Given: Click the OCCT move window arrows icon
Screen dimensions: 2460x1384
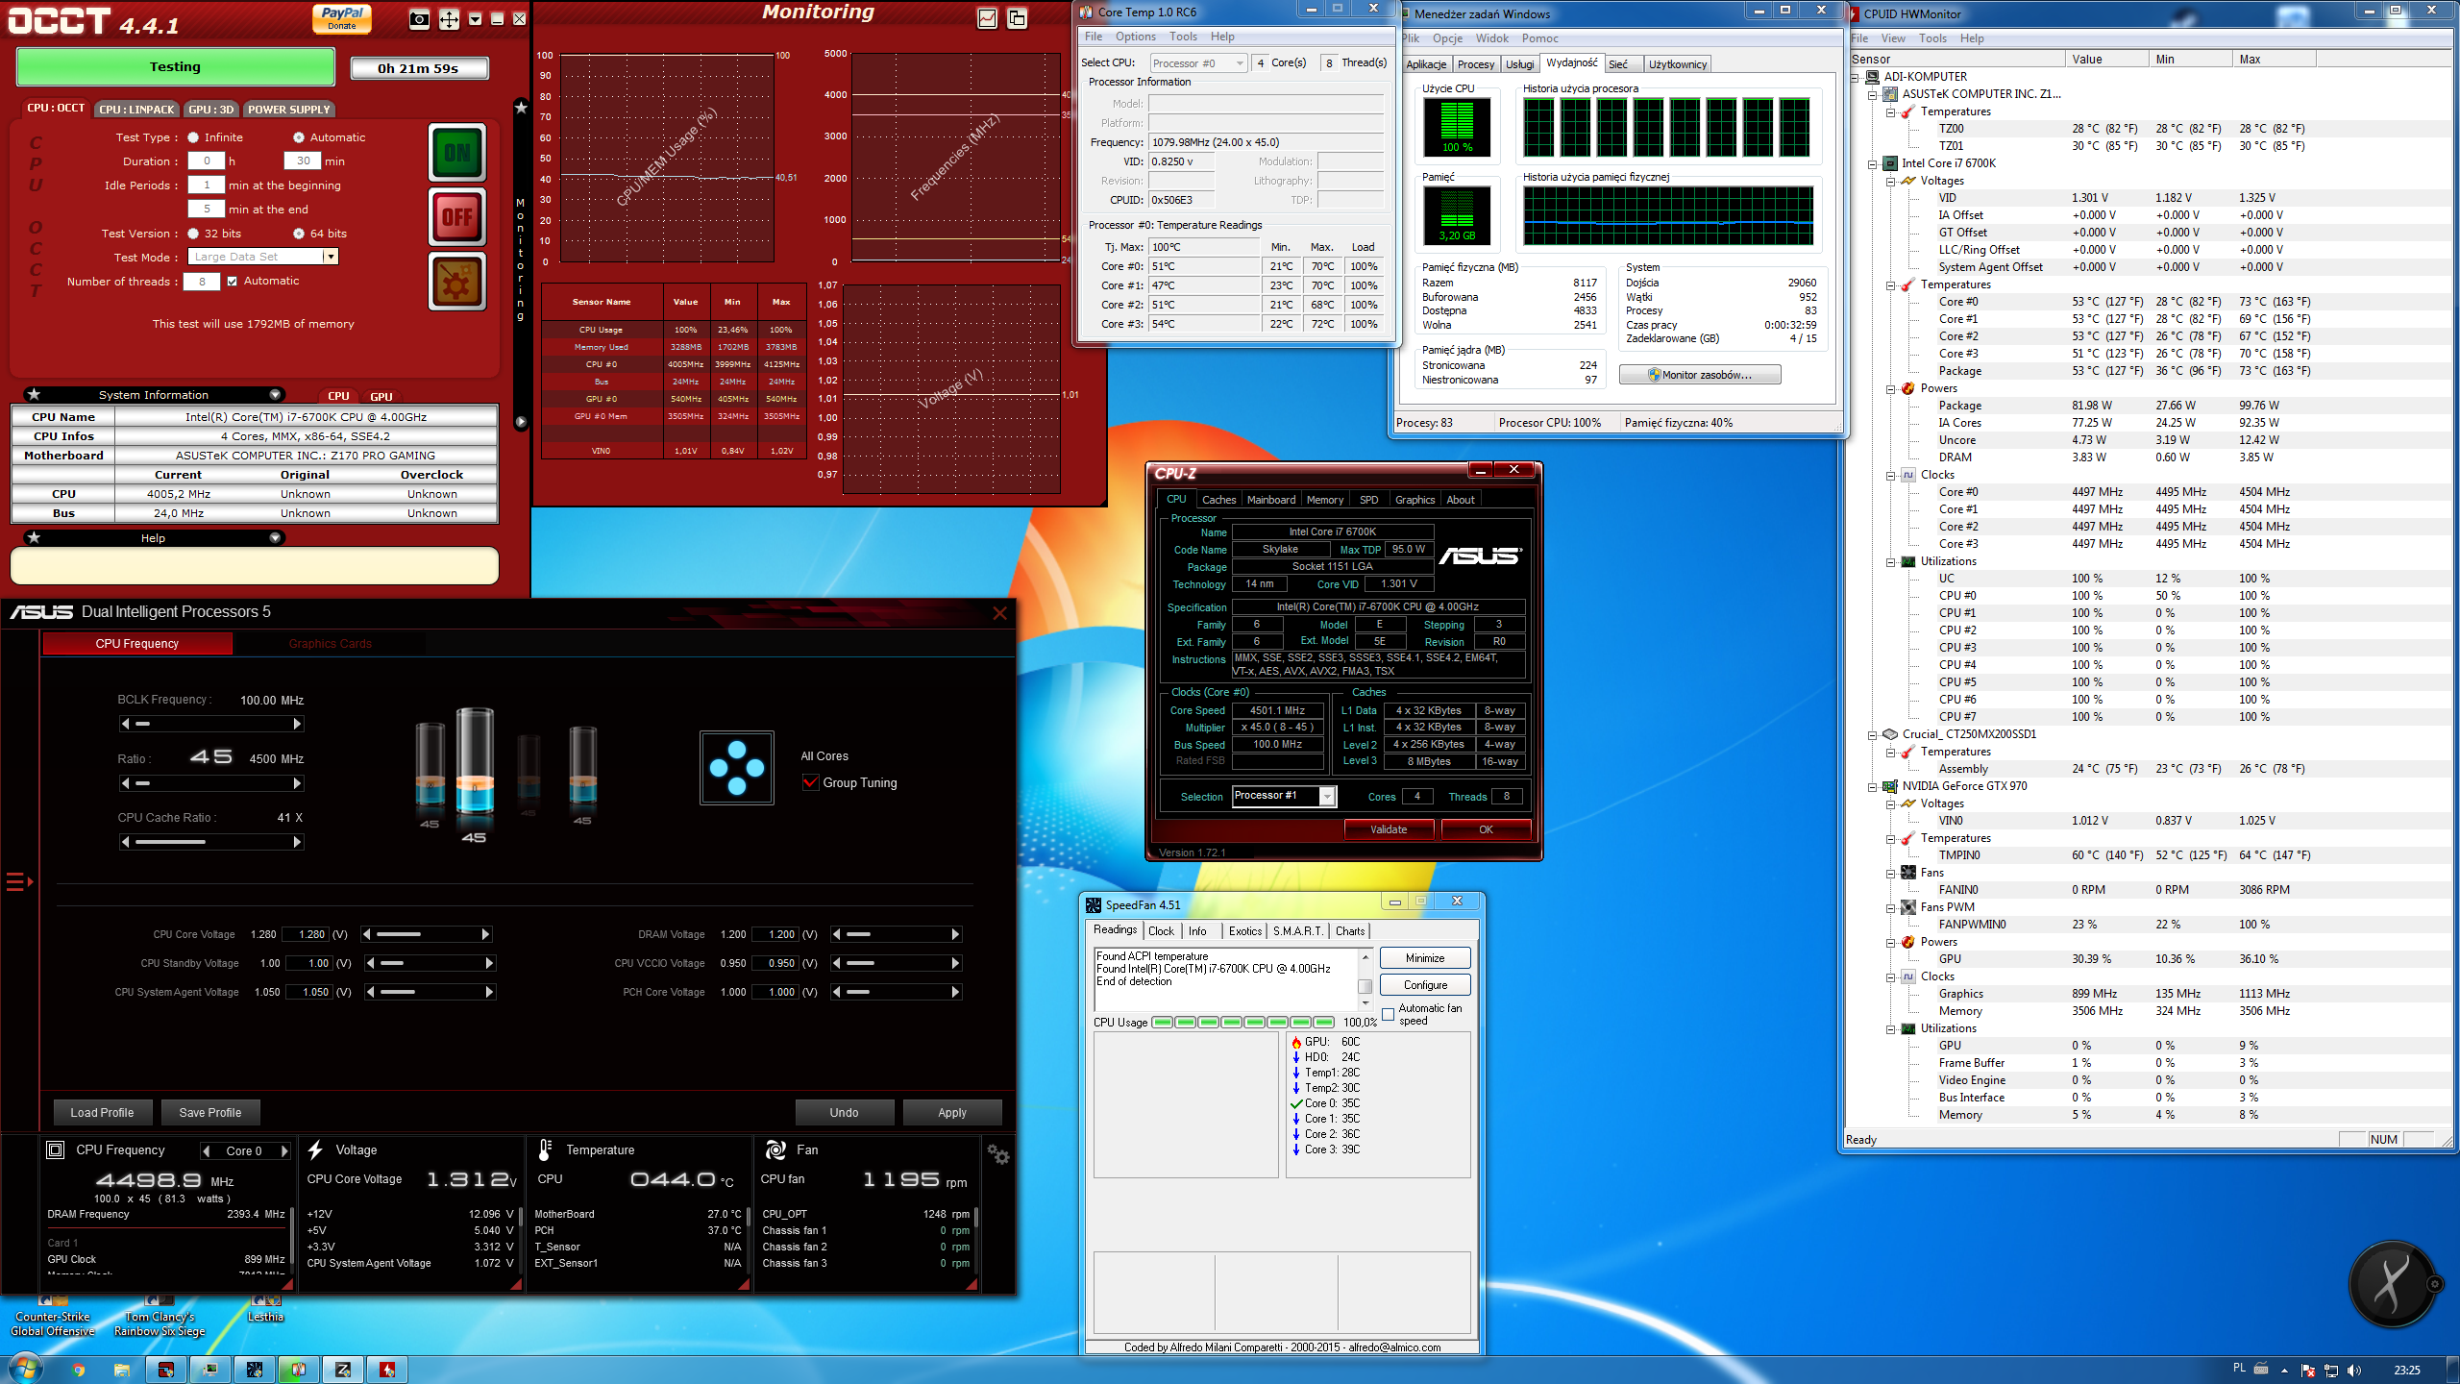Looking at the screenshot, I should tap(449, 19).
